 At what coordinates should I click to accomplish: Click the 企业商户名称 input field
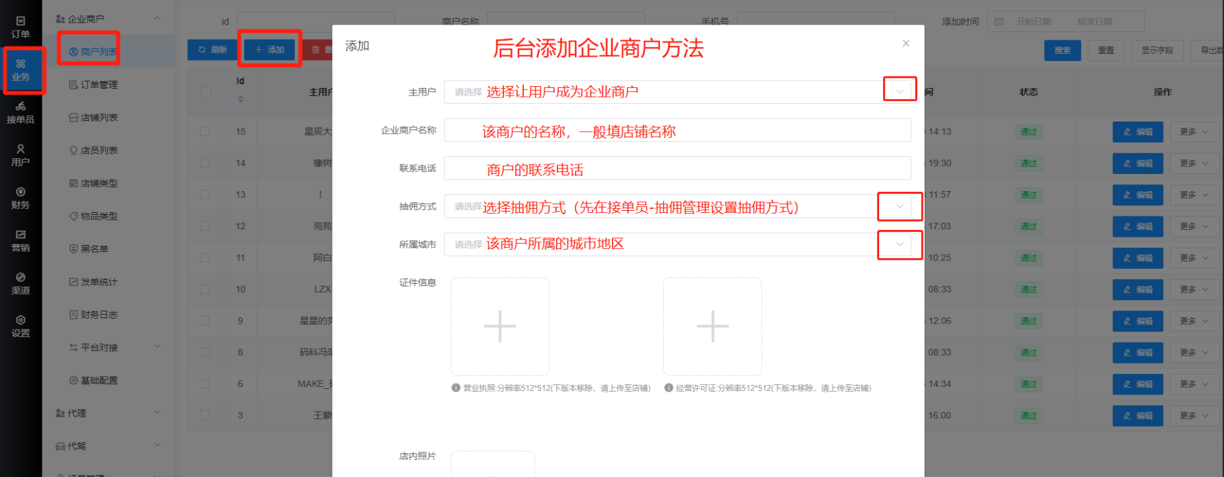coord(676,130)
